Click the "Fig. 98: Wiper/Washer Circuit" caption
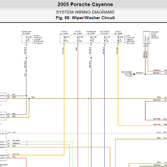167x167 pixels. (x=85, y=18)
